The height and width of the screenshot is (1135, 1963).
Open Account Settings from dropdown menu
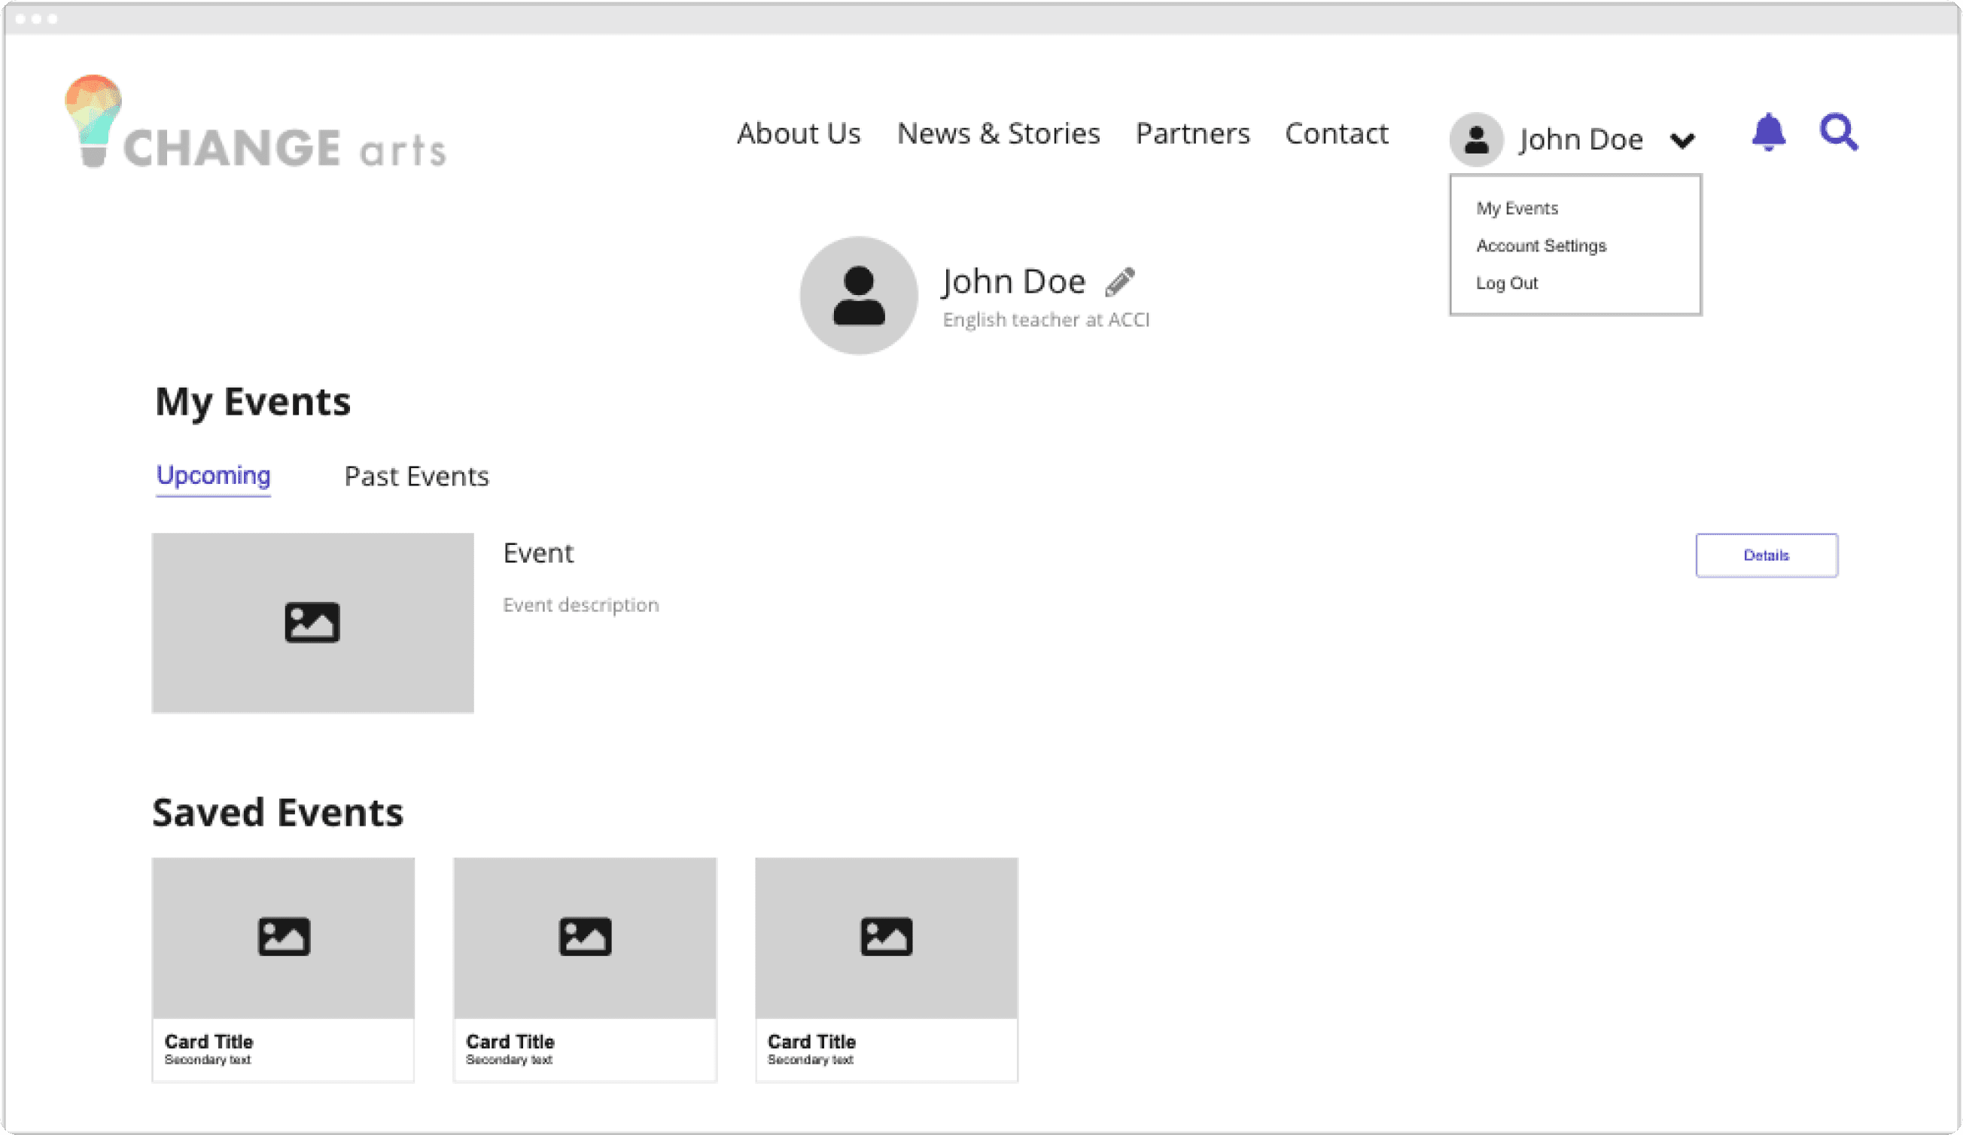pyautogui.click(x=1541, y=246)
